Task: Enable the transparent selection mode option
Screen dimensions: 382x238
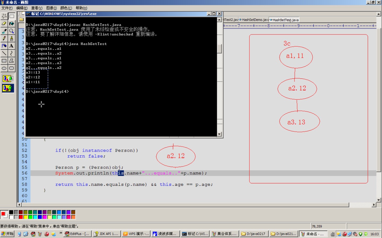Action: tap(8, 88)
